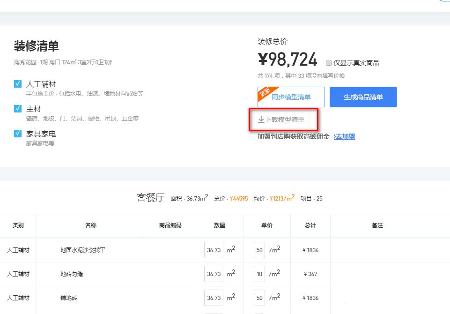Click the 商品编码 column header
This screenshot has height=314, width=450.
click(x=170, y=225)
